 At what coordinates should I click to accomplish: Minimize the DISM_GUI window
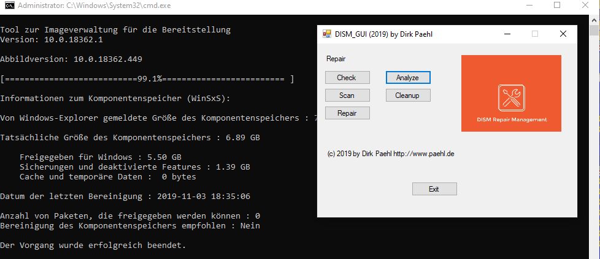[x=507, y=34]
